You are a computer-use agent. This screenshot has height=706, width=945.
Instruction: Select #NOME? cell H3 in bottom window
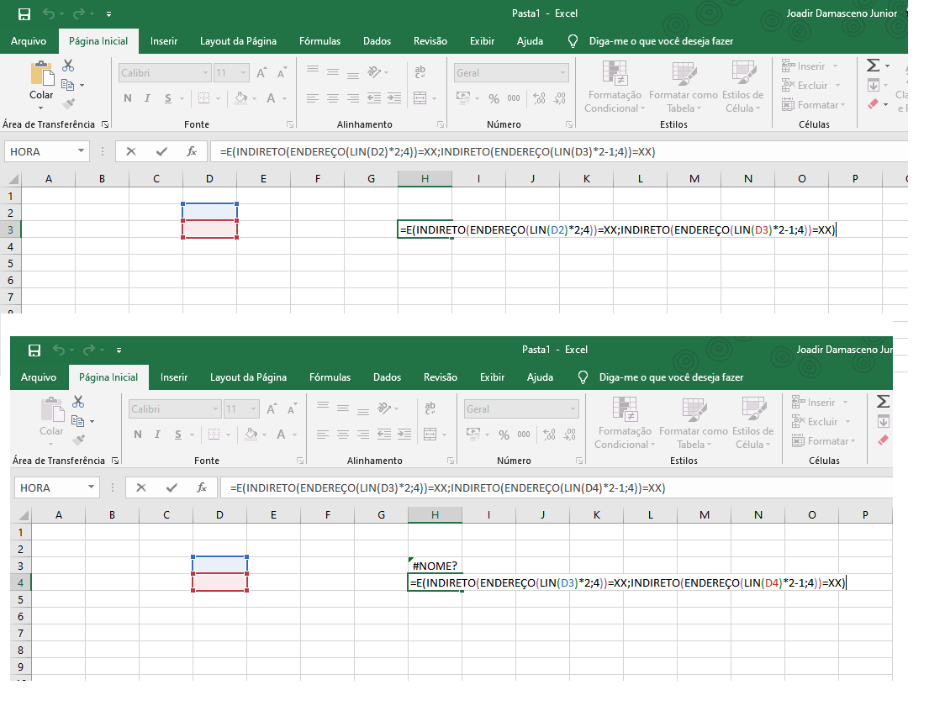click(x=436, y=566)
